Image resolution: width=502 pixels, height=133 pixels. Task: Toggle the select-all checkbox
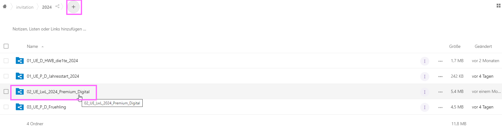(x=6, y=46)
